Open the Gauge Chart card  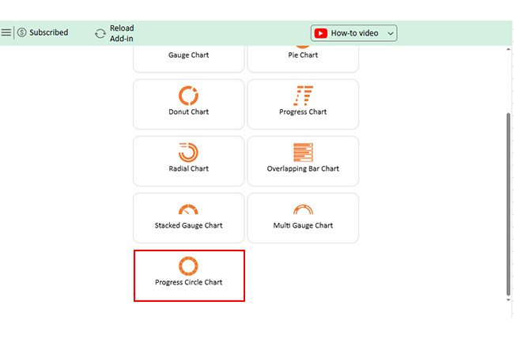[x=188, y=57]
